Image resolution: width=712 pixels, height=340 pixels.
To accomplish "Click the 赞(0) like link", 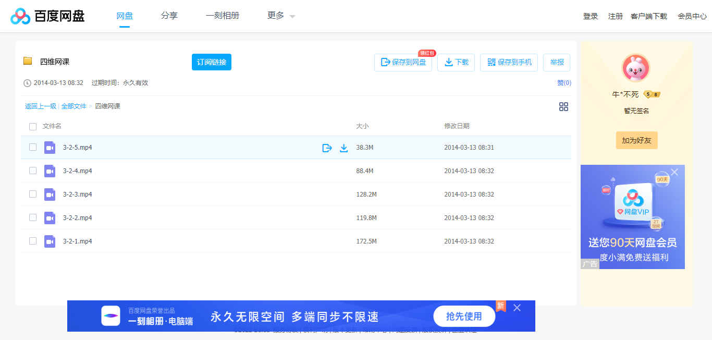I will point(565,82).
